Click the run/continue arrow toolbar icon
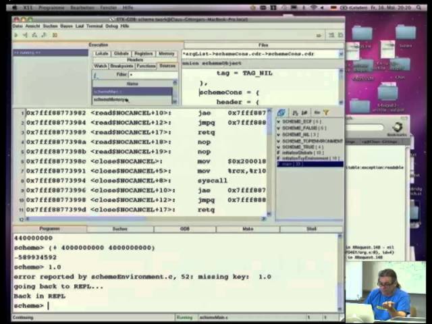Viewport: 432px width, 324px height. (16, 35)
